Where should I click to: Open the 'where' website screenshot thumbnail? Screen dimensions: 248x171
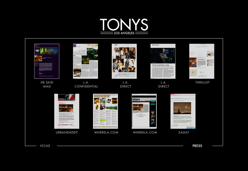pyautogui.click(x=144, y=111)
